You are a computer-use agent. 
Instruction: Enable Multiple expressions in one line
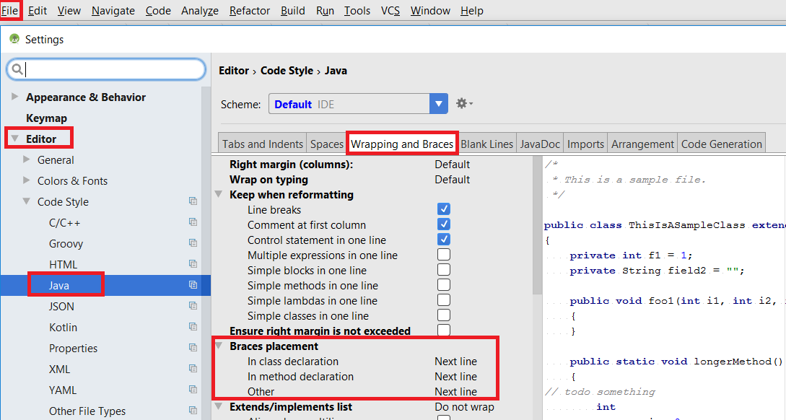tap(444, 255)
